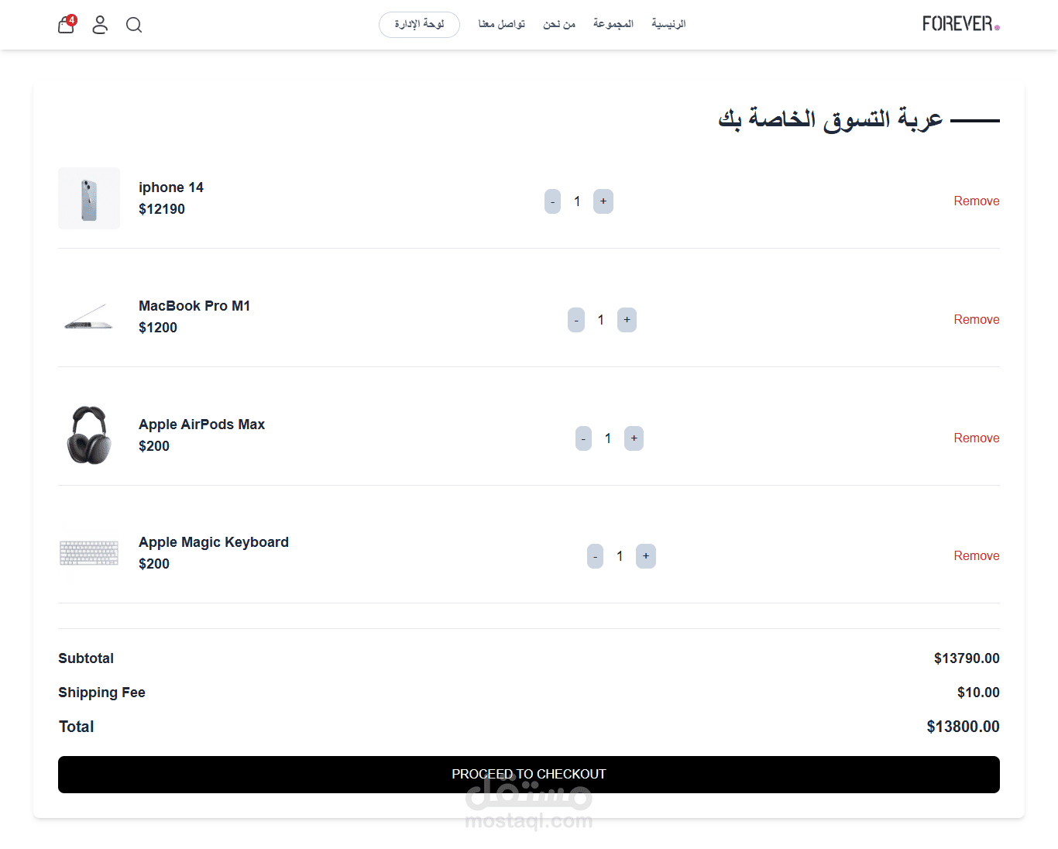Click the iphone 14 quantity value
Image resolution: width=1058 pixels, height=849 pixels.
(577, 201)
